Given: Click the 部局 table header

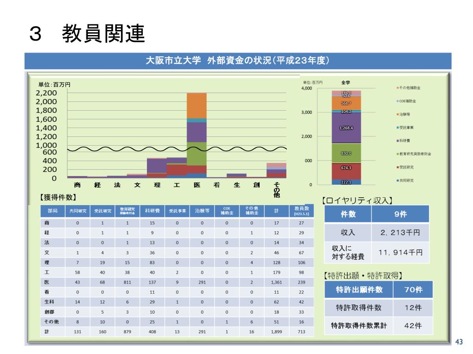Looking at the screenshot, I should 53,211.
